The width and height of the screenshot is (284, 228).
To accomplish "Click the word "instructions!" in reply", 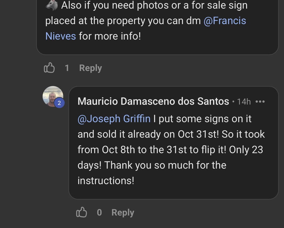I will 106,181.
